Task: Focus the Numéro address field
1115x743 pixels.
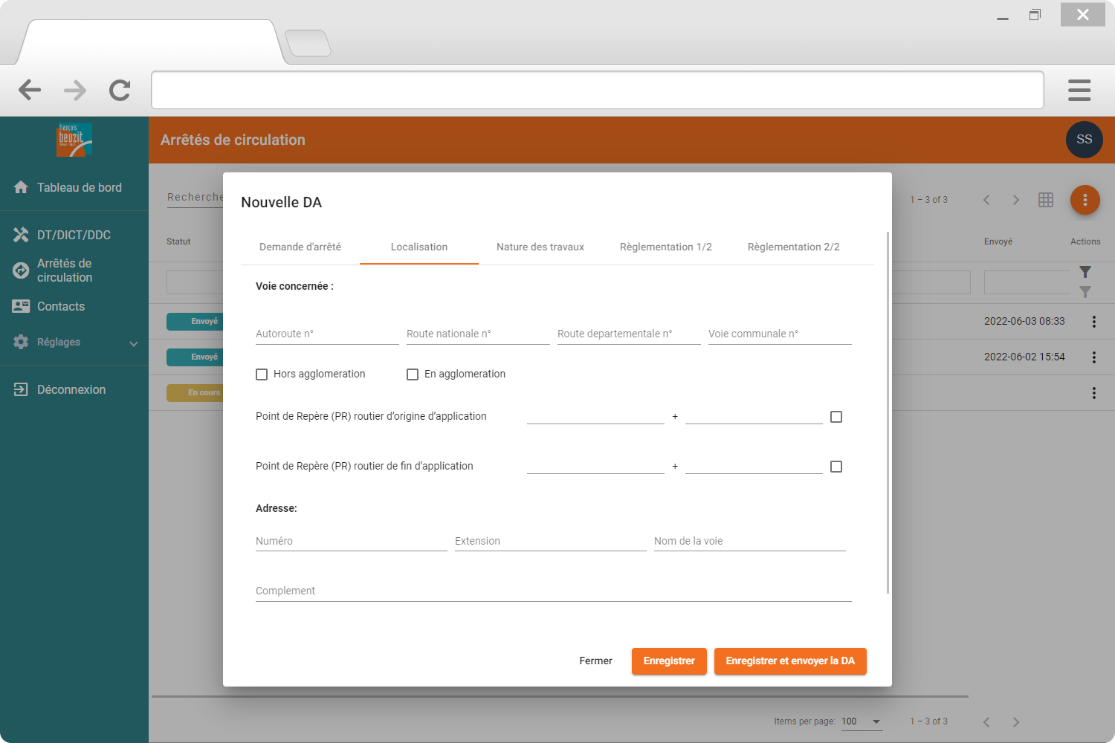Action: 352,541
